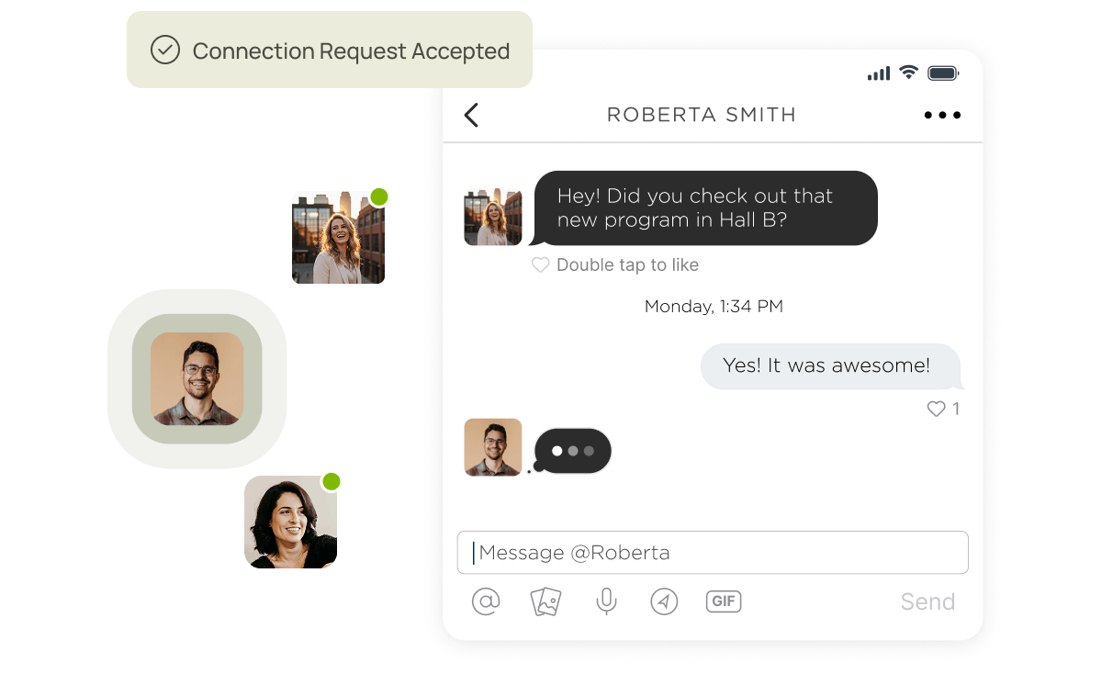Screen dimensions: 1113x674
Task: Click the Send button
Action: [x=927, y=601]
